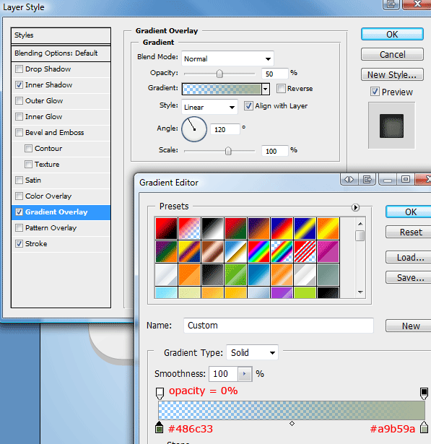Open the Presets flyout menu arrow

355,207
